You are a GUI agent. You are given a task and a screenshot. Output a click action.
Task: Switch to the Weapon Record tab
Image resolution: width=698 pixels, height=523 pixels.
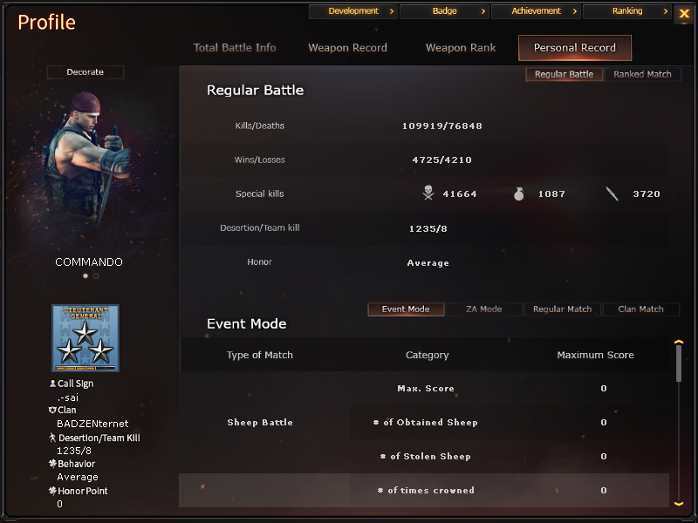click(x=347, y=48)
